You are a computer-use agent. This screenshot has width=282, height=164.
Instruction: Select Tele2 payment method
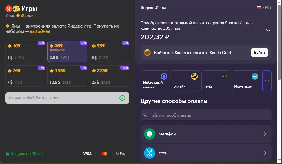[x=216, y=81]
